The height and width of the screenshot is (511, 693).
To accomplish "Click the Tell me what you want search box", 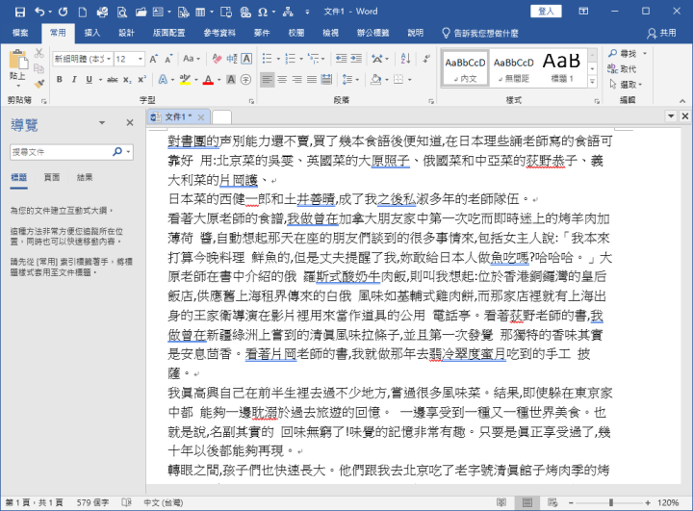I will pos(480,33).
